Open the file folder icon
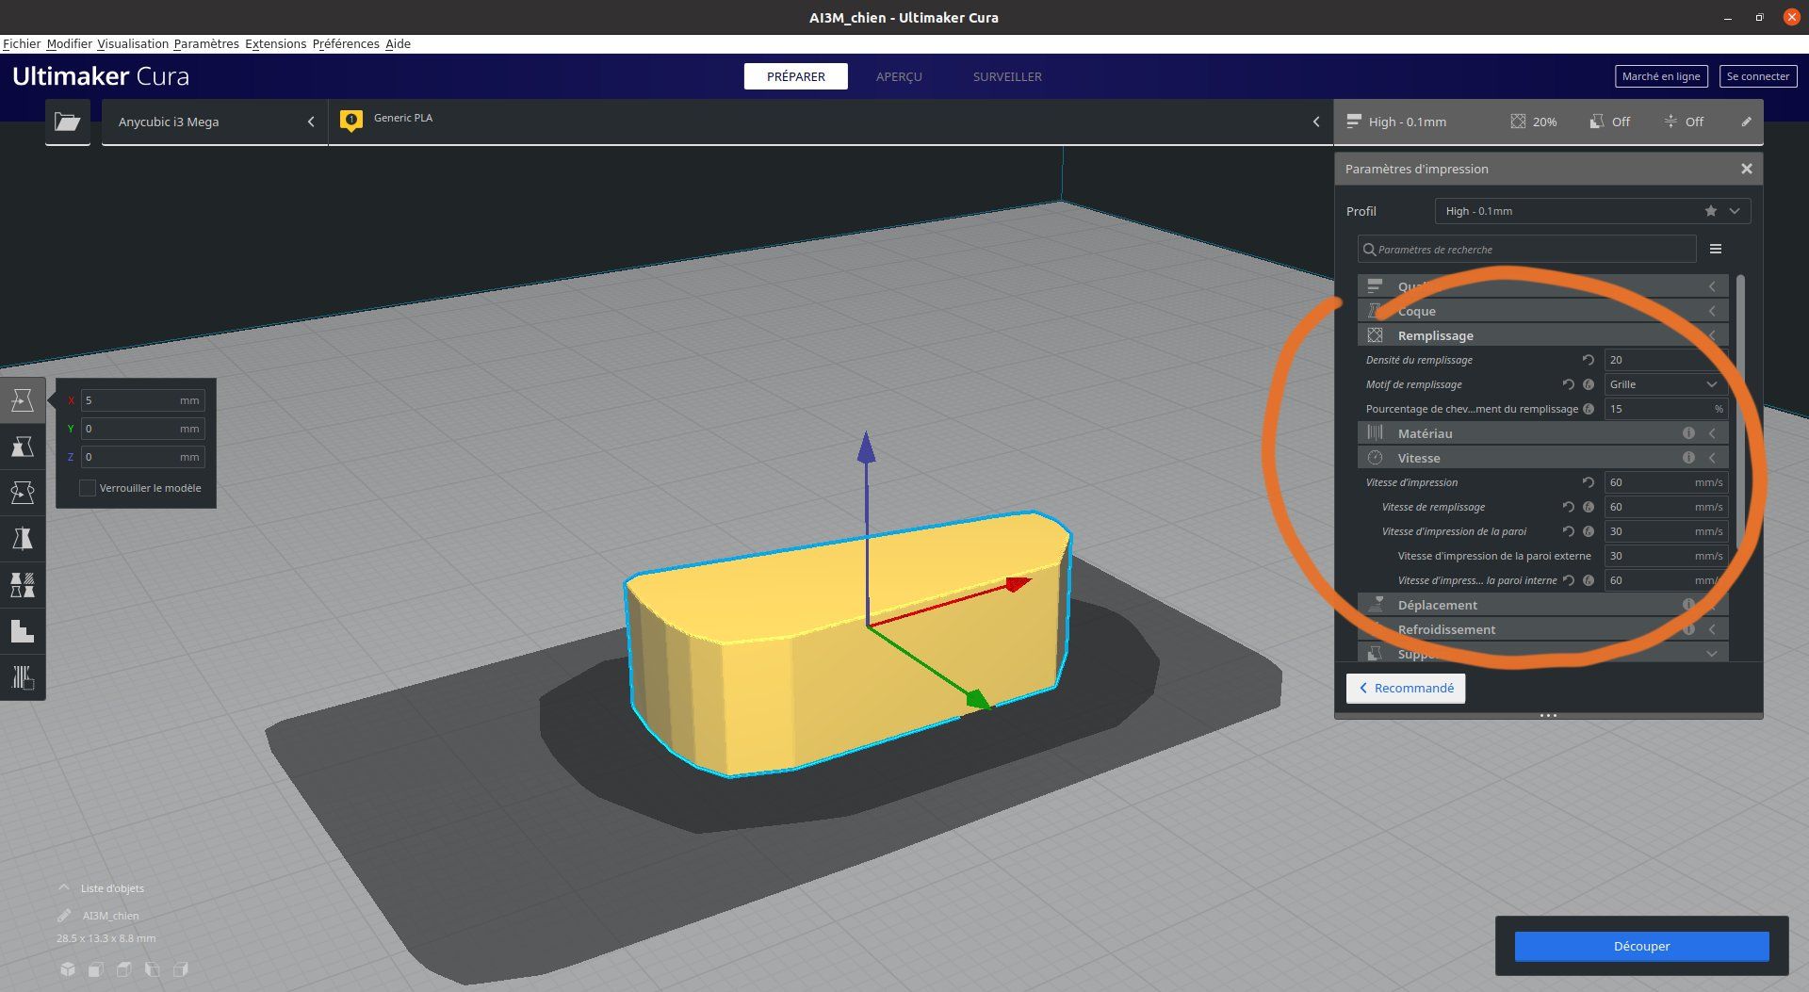This screenshot has width=1809, height=992. point(67,122)
